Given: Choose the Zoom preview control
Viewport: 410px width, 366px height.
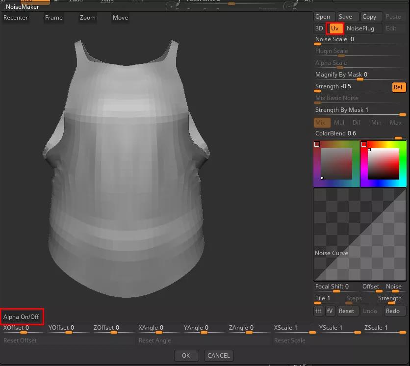Looking at the screenshot, I should tap(88, 18).
